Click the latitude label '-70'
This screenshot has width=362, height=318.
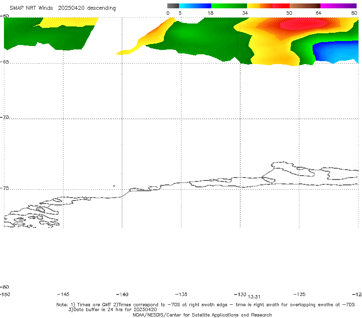pos(4,117)
